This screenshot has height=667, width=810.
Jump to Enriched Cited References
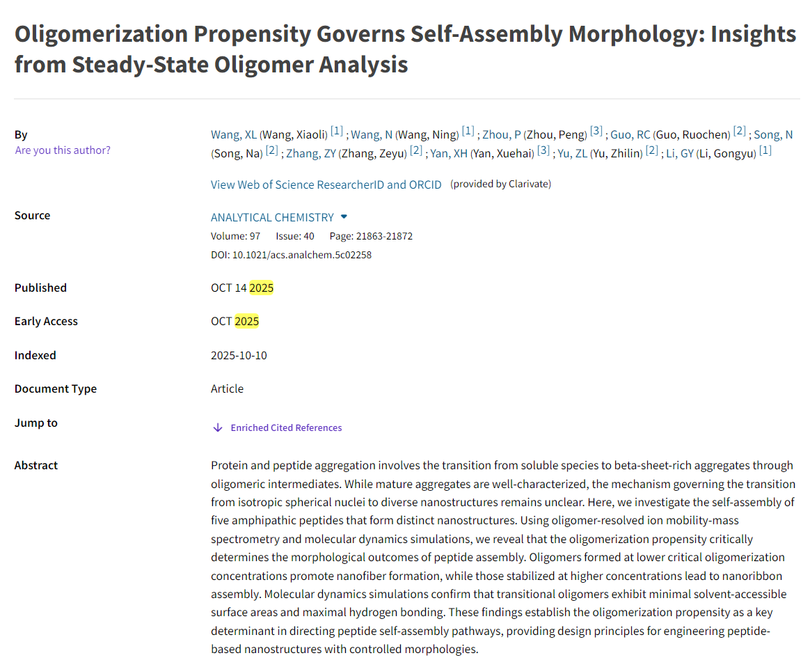pyautogui.click(x=286, y=428)
